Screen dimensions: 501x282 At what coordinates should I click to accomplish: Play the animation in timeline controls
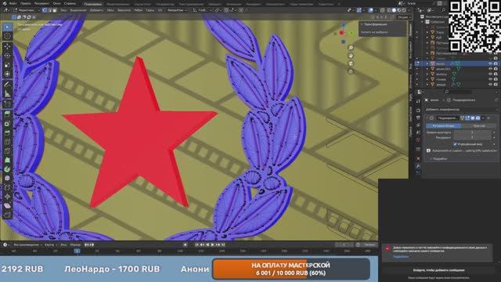212,245
